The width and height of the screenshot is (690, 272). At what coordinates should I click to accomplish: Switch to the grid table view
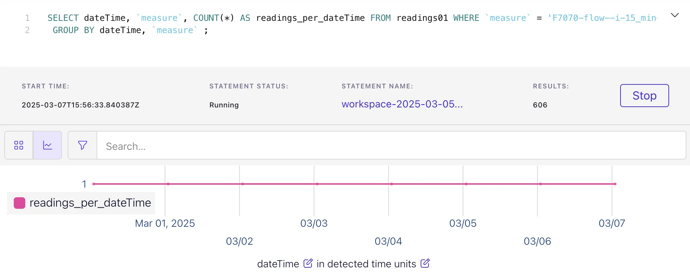(x=19, y=145)
